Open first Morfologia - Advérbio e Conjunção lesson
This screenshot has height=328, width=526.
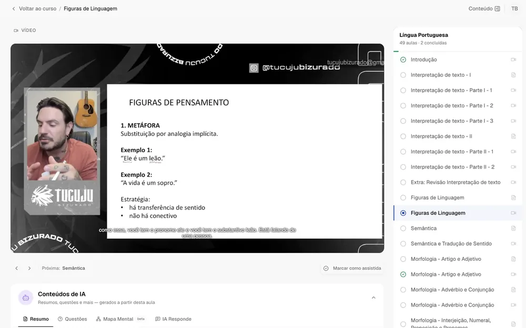458,290
